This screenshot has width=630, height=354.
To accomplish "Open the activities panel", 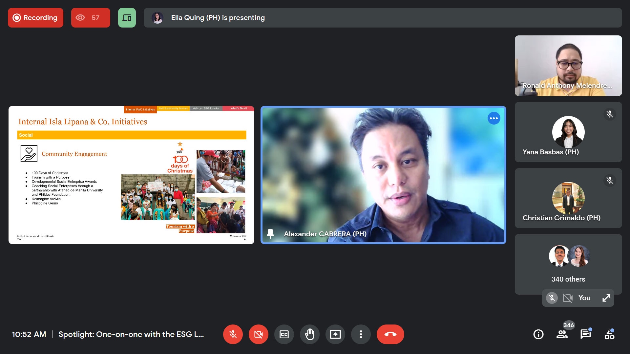I will 609,335.
